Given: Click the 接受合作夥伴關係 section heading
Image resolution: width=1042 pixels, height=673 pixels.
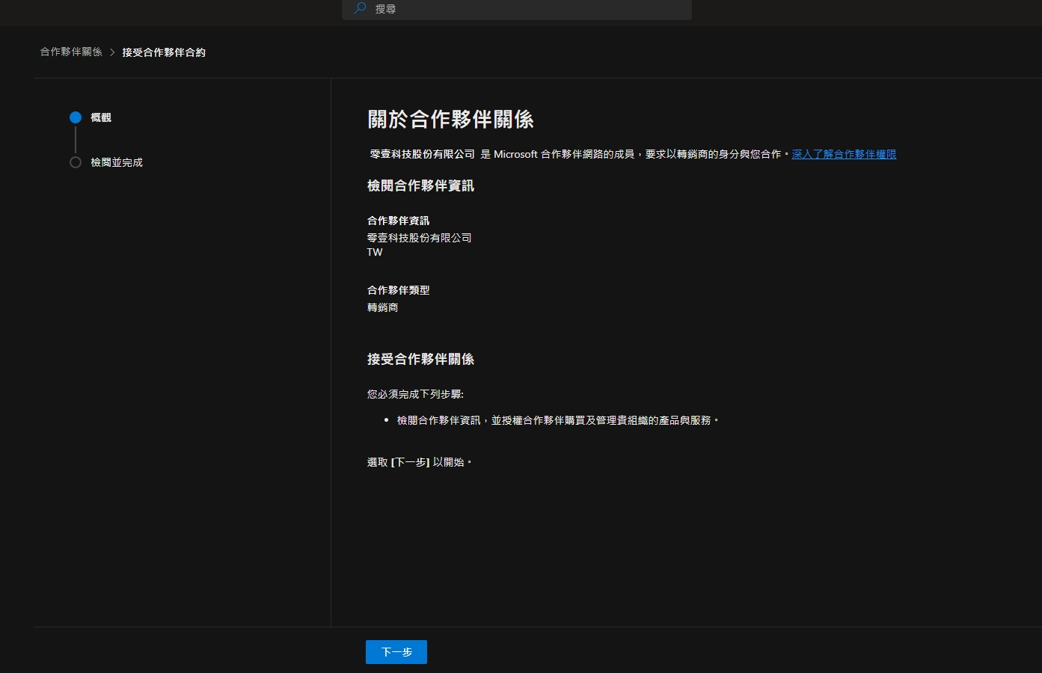Looking at the screenshot, I should [x=420, y=359].
